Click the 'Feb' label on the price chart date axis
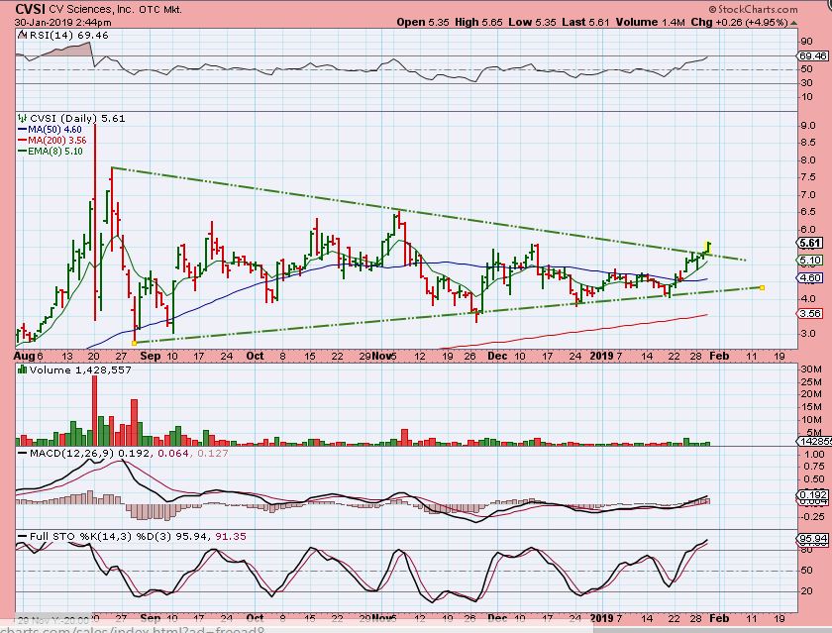Screen dimensions: 832x633 point(719,356)
